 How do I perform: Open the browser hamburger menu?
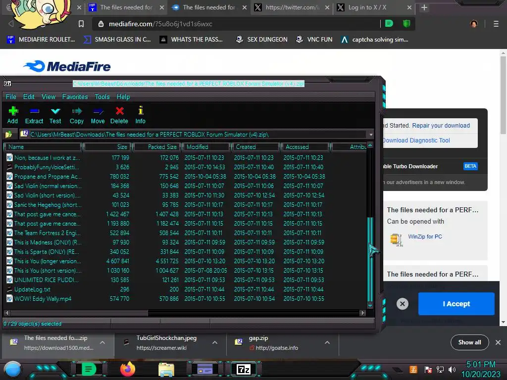(496, 24)
